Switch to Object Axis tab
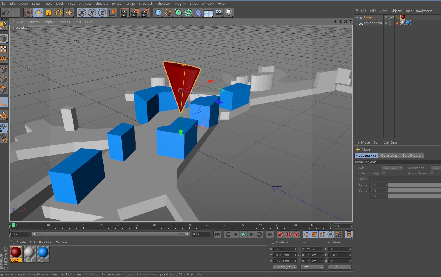The width and height of the screenshot is (441, 277). pyautogui.click(x=389, y=156)
